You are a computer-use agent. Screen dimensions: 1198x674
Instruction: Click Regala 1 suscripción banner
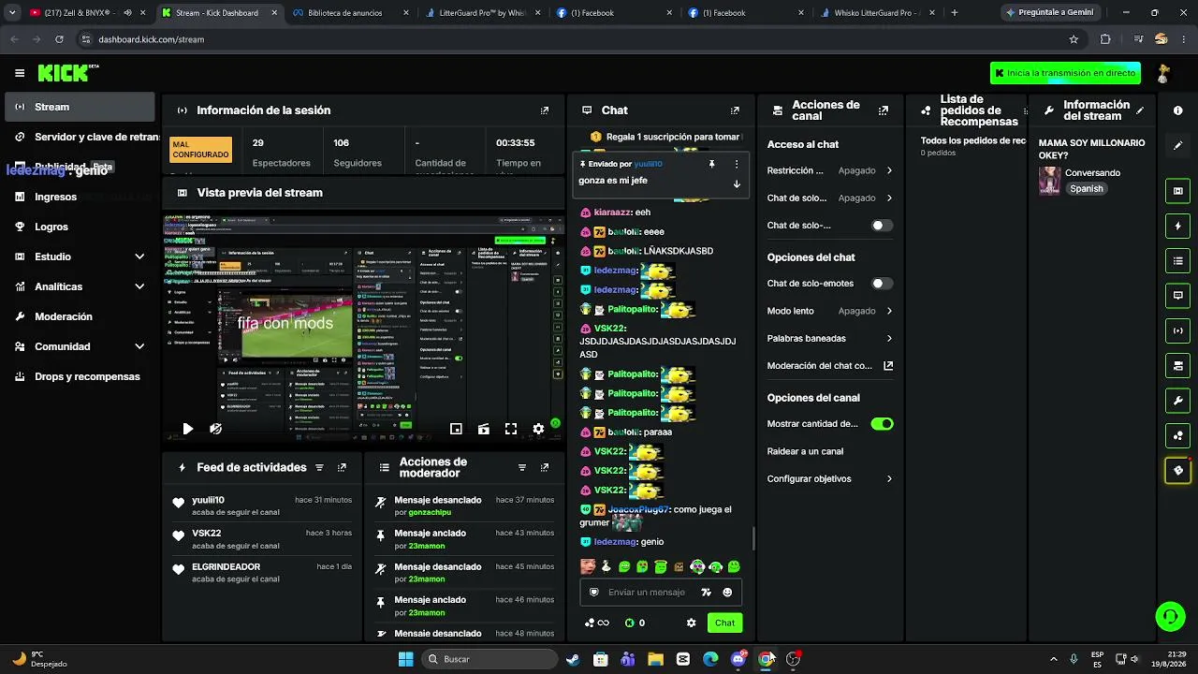coord(665,137)
